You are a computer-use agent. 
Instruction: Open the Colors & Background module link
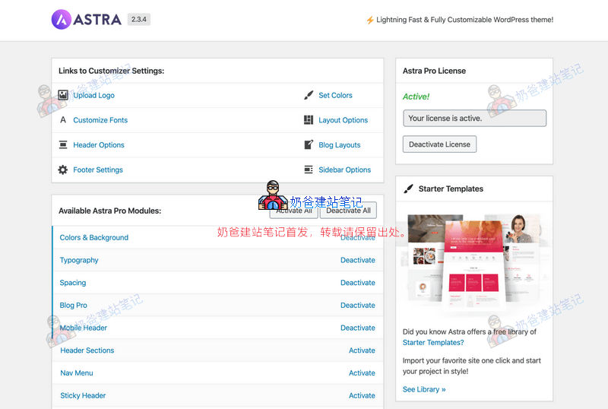(94, 238)
